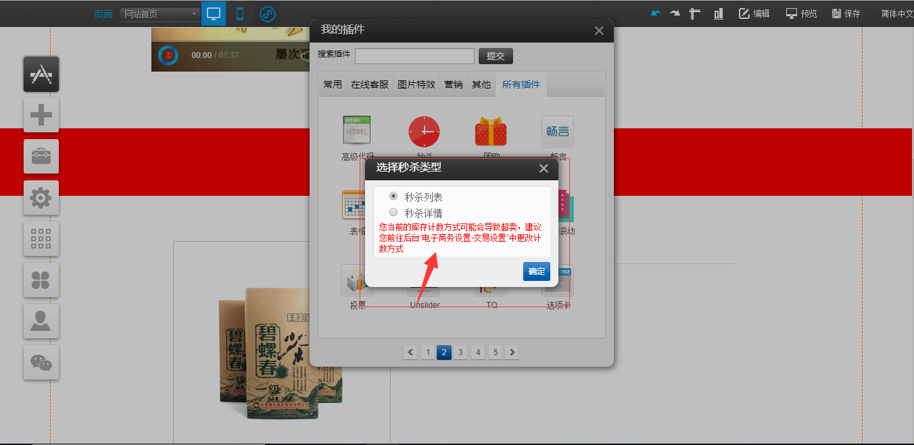Image resolution: width=914 pixels, height=445 pixels.
Task: Switch to desktop view icon
Action: pos(214,14)
